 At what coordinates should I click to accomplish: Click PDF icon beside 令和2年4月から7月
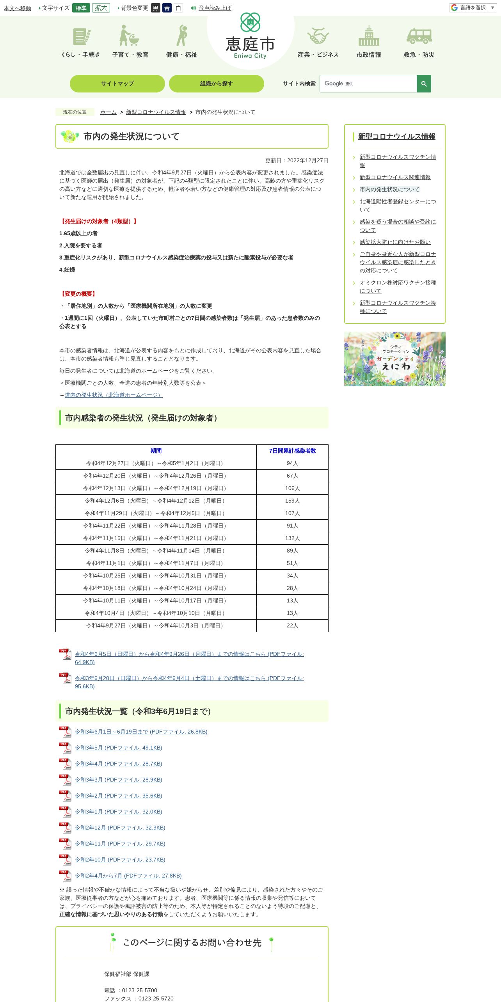click(x=66, y=876)
